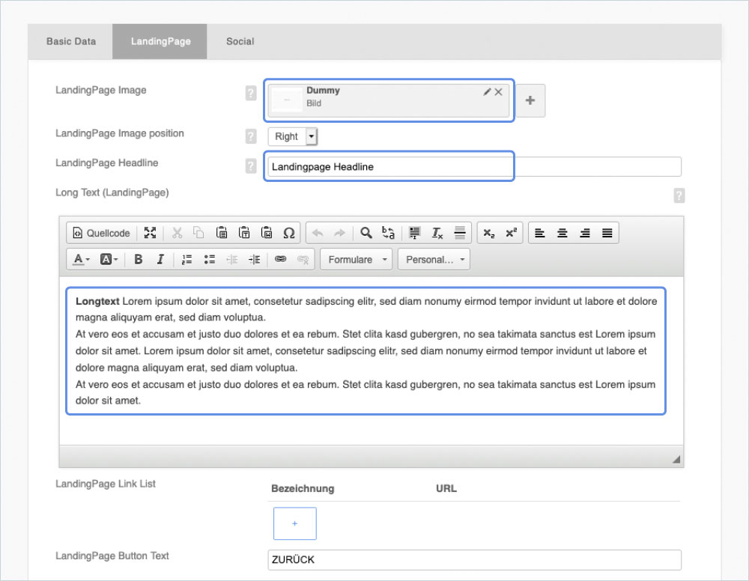The height and width of the screenshot is (581, 749).
Task: Click the Undo arrow
Action: click(x=317, y=233)
